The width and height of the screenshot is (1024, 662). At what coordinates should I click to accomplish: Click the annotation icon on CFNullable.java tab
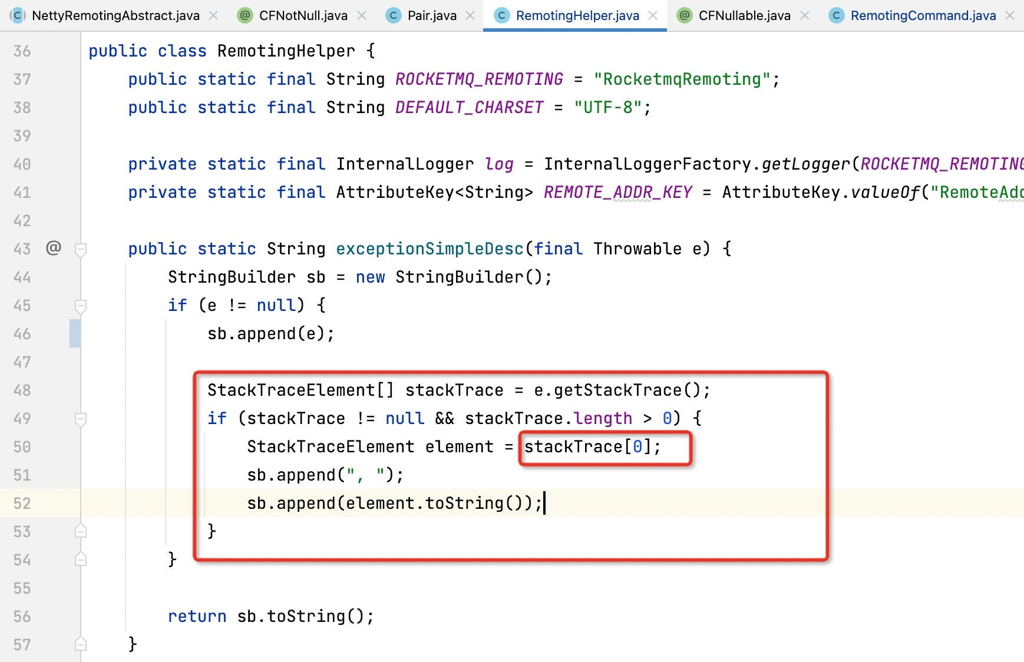tap(684, 16)
